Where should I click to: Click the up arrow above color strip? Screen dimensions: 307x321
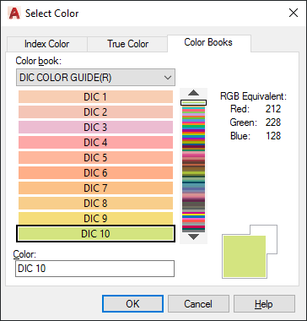tap(193, 93)
